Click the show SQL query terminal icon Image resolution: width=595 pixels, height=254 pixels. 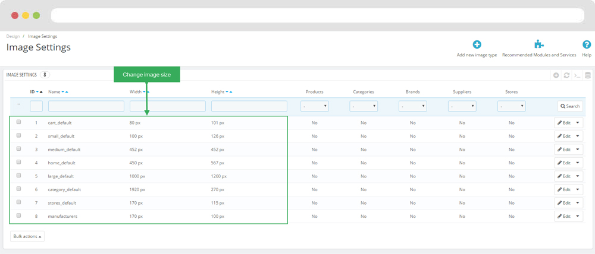click(x=577, y=75)
